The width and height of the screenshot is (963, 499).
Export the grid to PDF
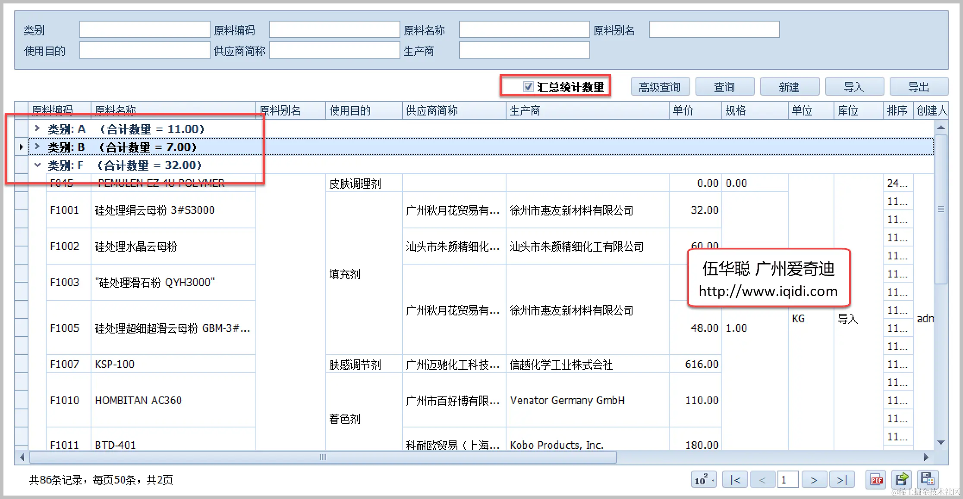click(876, 480)
